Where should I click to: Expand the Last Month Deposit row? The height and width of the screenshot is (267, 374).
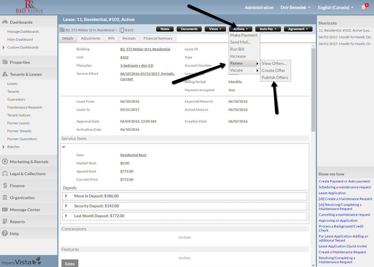click(66, 216)
